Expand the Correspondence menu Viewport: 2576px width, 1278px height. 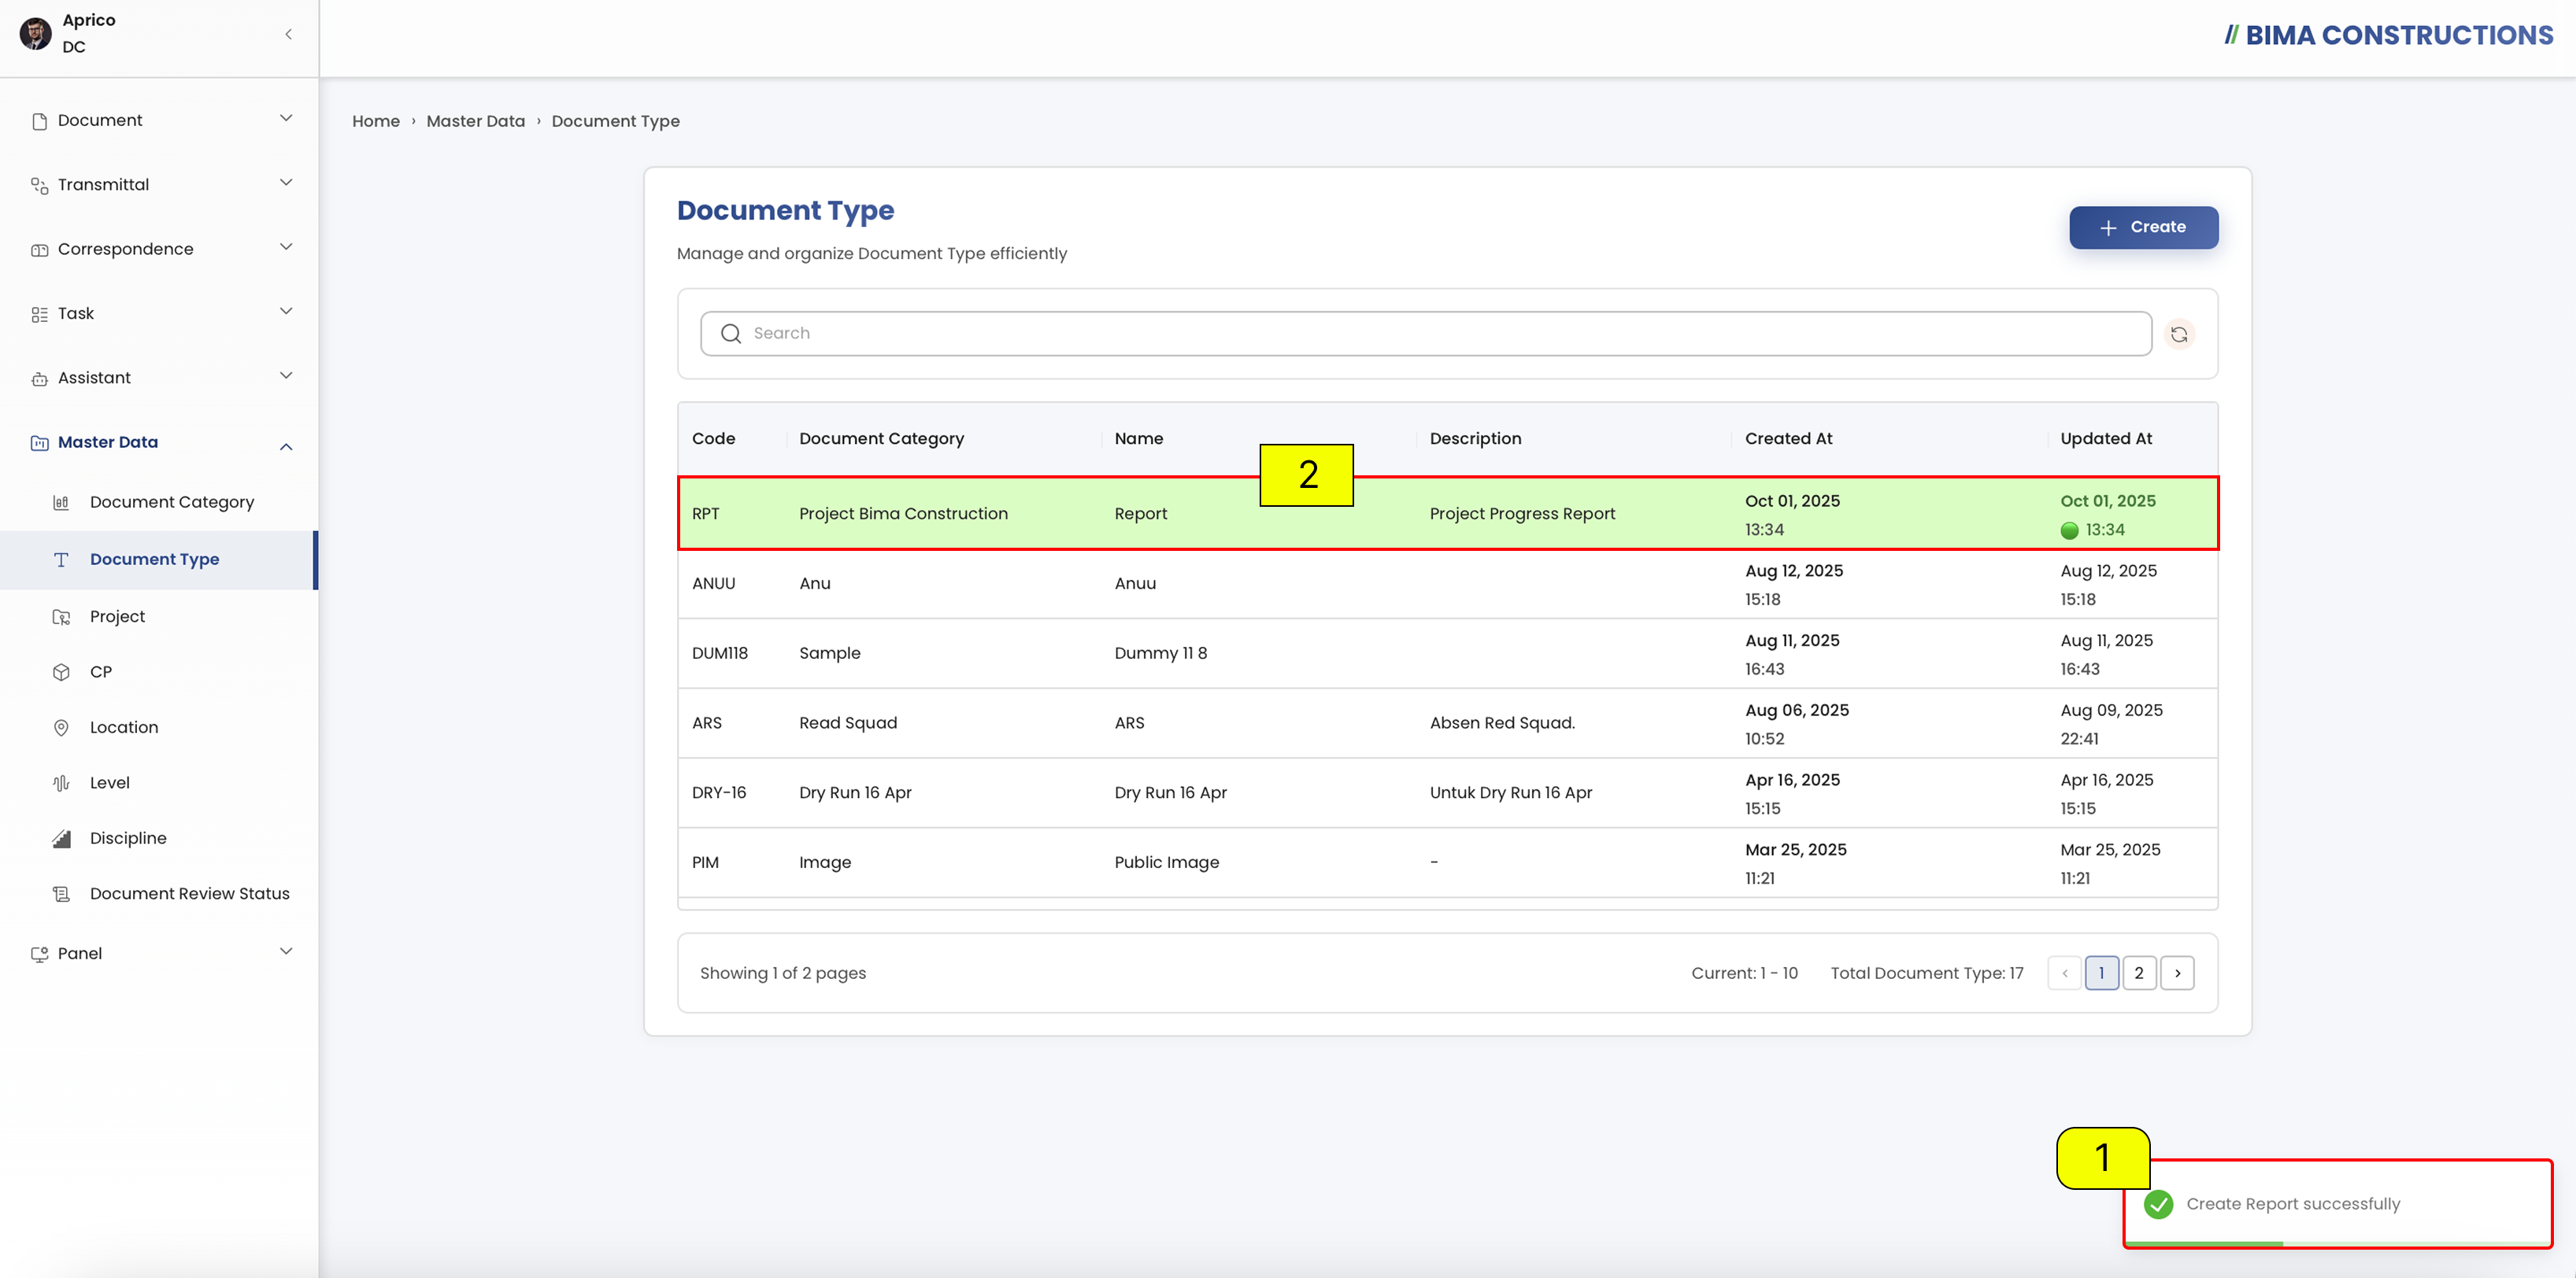(286, 248)
